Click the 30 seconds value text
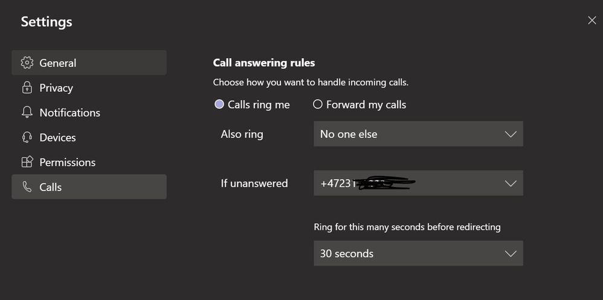603x300 pixels. point(347,253)
